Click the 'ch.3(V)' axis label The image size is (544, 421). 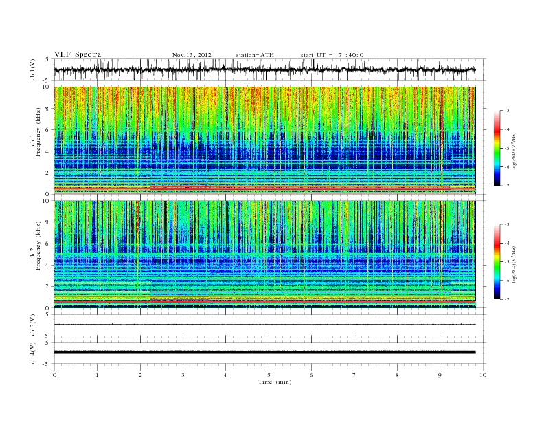click(x=33, y=325)
